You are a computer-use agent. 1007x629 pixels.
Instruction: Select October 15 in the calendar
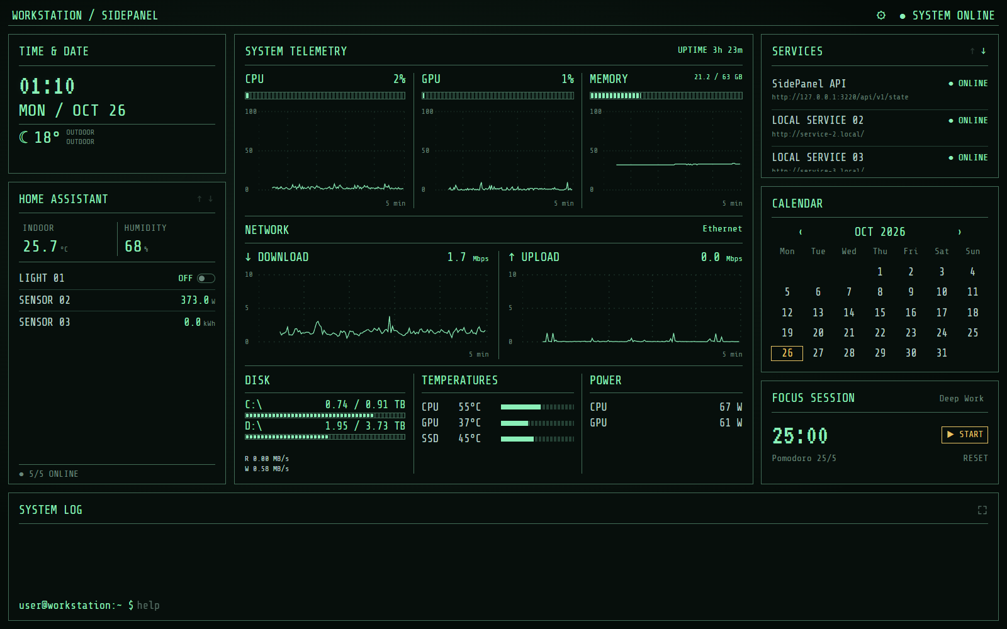(880, 313)
